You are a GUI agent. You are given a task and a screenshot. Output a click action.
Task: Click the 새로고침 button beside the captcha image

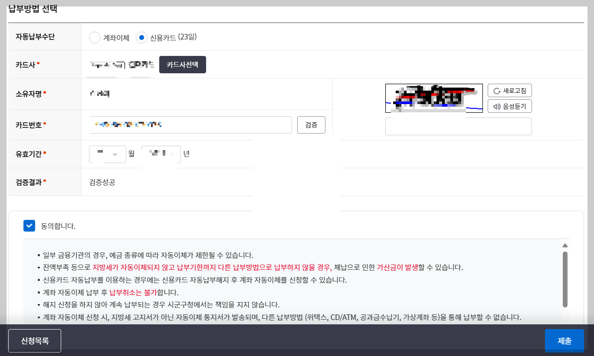(x=509, y=90)
